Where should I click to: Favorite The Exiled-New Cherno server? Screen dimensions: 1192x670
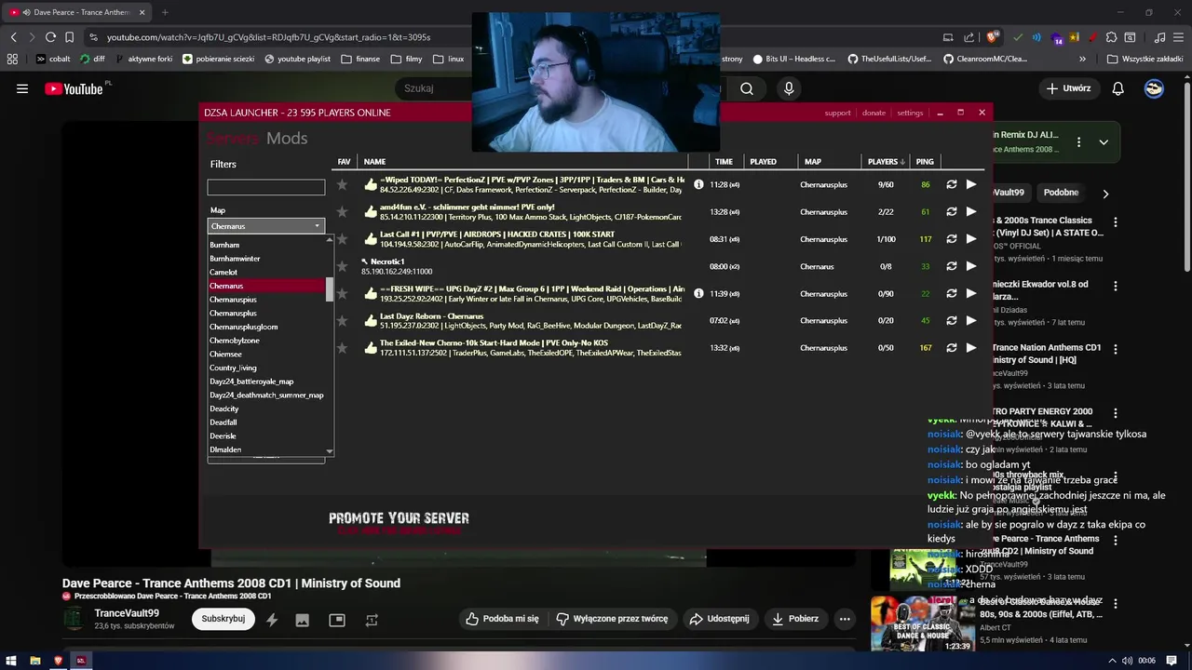tap(343, 348)
